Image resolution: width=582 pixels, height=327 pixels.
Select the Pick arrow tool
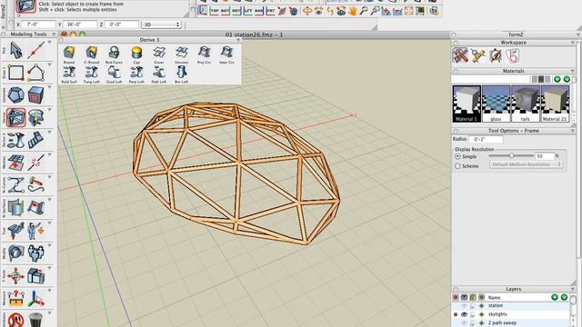point(15,50)
